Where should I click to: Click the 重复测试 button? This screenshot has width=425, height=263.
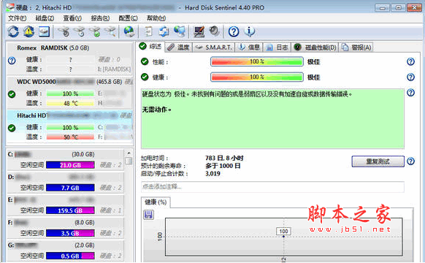(378, 161)
